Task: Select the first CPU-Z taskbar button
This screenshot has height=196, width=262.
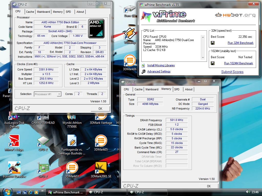Action: coord(107,192)
